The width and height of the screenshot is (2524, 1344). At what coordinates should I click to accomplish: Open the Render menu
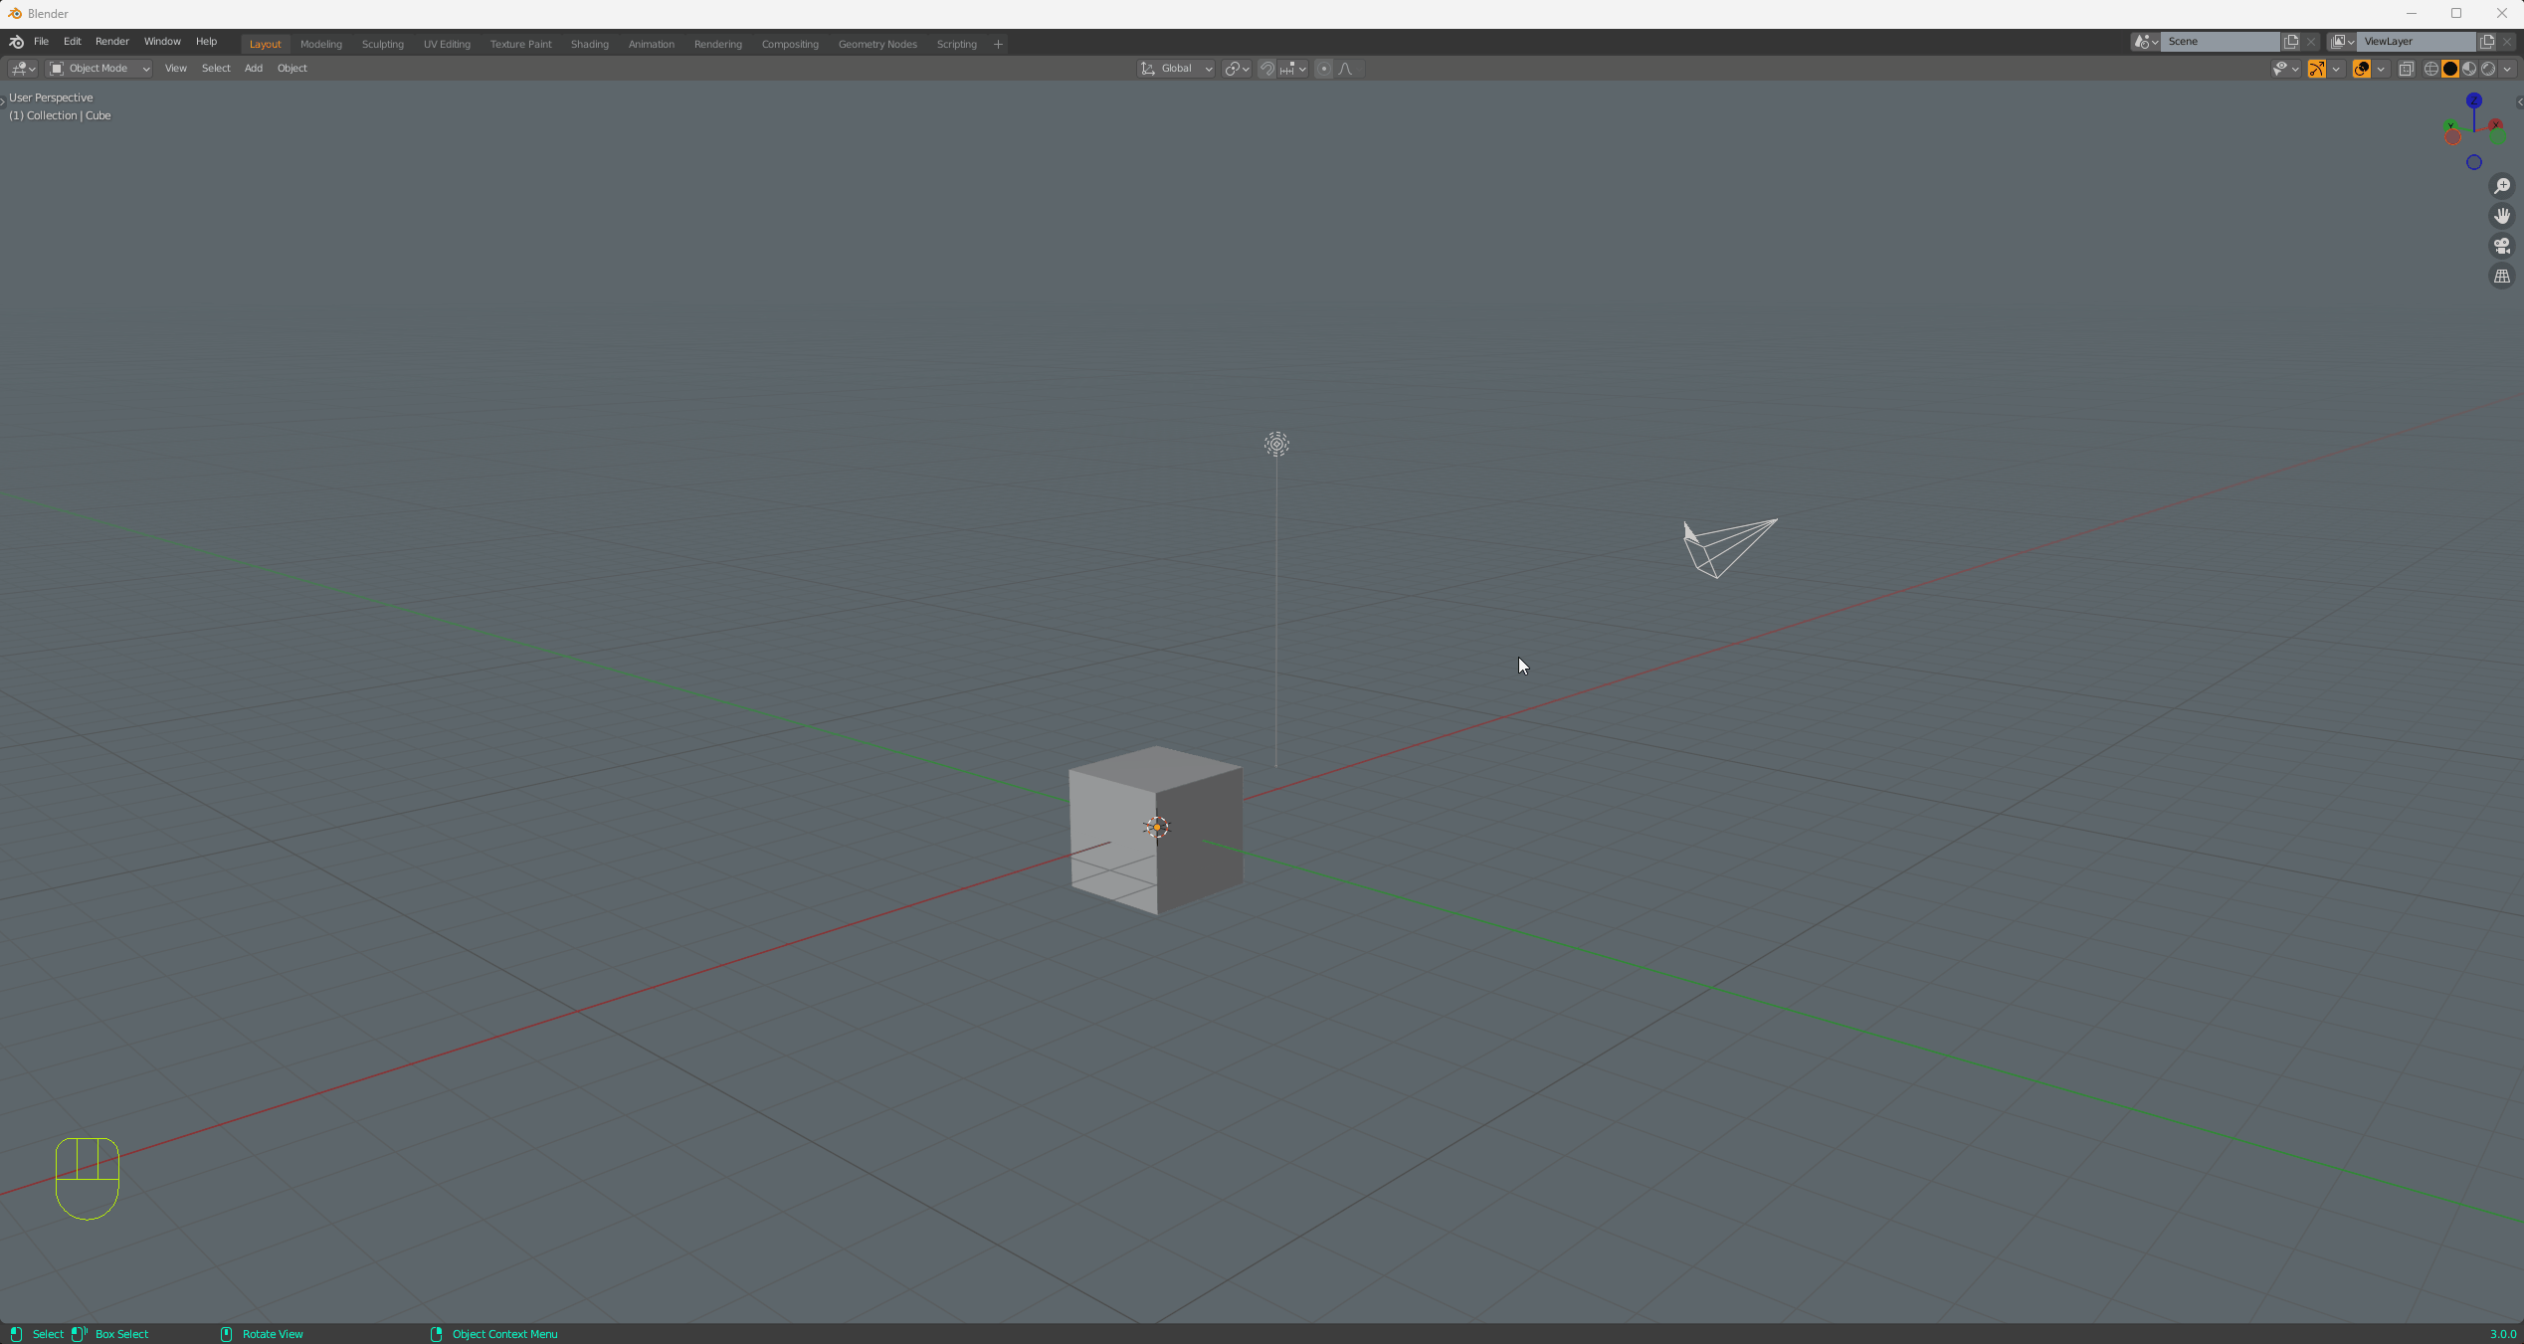pyautogui.click(x=111, y=42)
